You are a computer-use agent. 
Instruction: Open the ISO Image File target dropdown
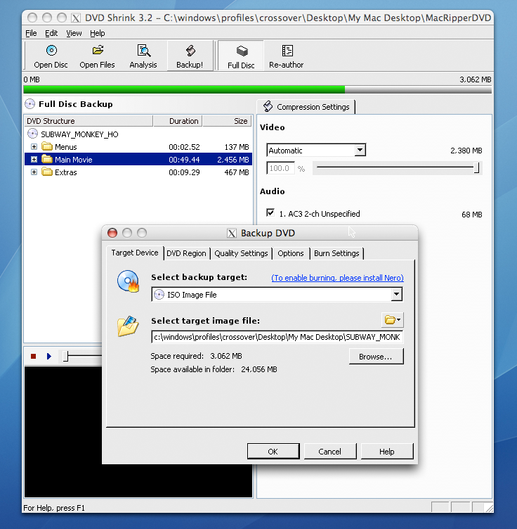397,295
